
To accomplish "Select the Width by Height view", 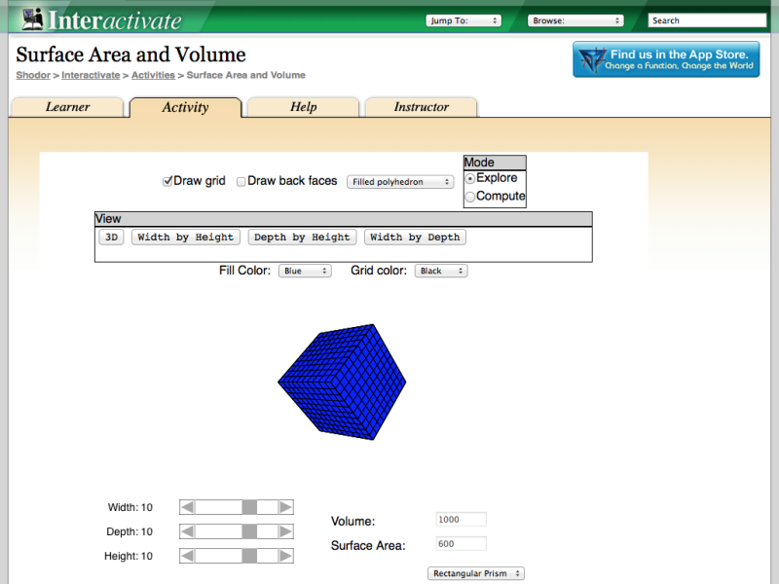I will click(x=185, y=237).
